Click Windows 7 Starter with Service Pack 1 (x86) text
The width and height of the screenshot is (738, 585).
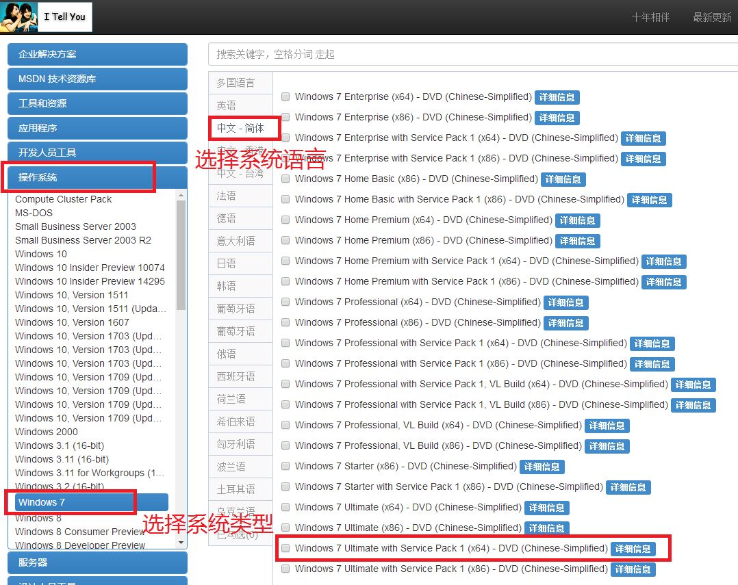[x=449, y=486]
